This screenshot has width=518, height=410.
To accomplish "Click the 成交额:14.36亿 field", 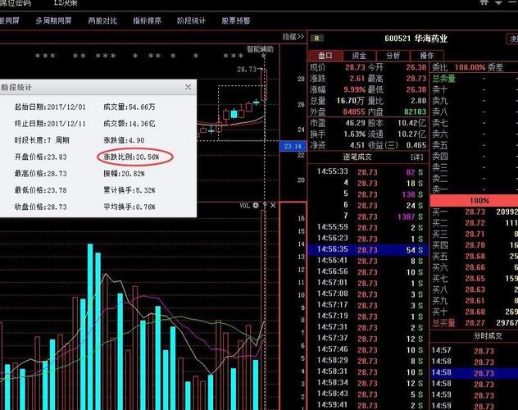I will [129, 124].
